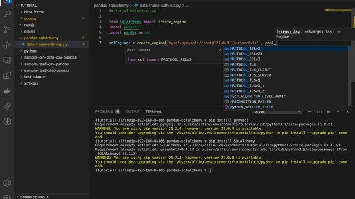Screen dimensions: 355x199
Task: Select PyCF_ALLOW_TOP_LEVEL_AWAIT suggestion
Action: tap(286, 96)
